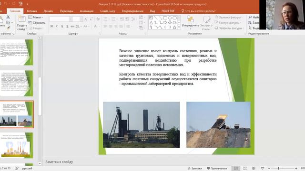Click the bulleted list icon
305x171 pixels.
[x=105, y=19]
